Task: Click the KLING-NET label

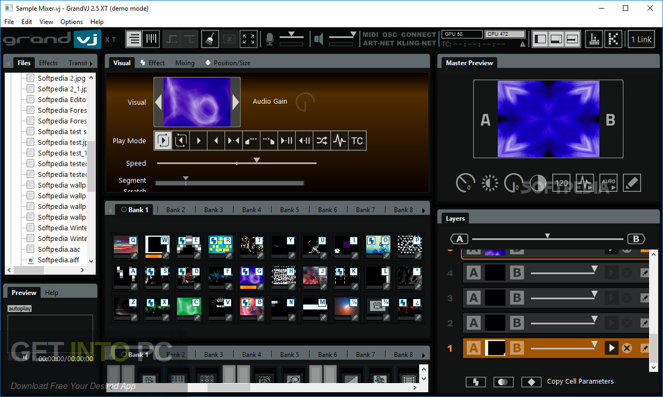Action: pyautogui.click(x=415, y=43)
